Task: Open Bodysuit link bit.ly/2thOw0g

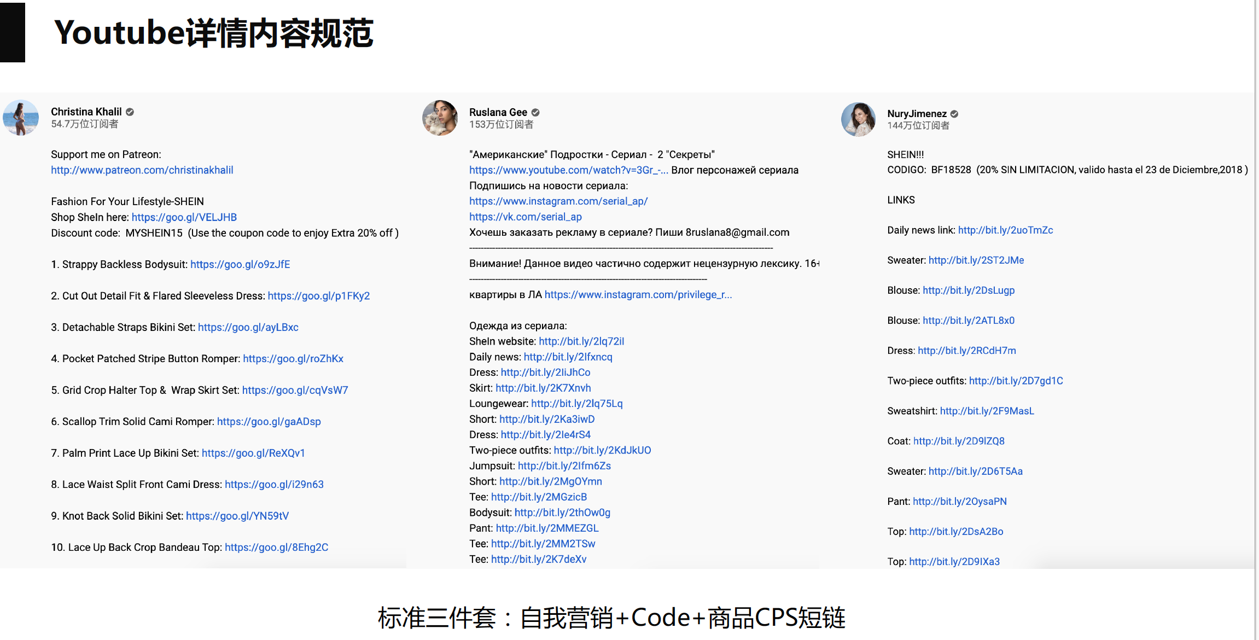Action: click(x=563, y=513)
